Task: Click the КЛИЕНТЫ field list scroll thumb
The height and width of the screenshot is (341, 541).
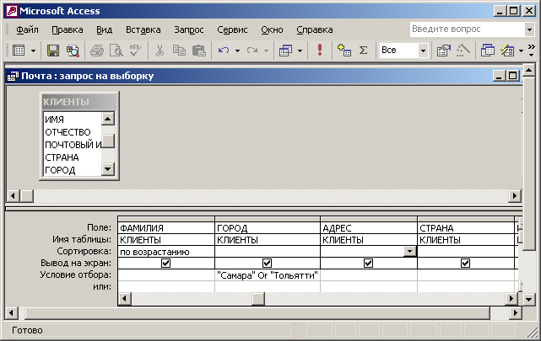Action: (108, 141)
